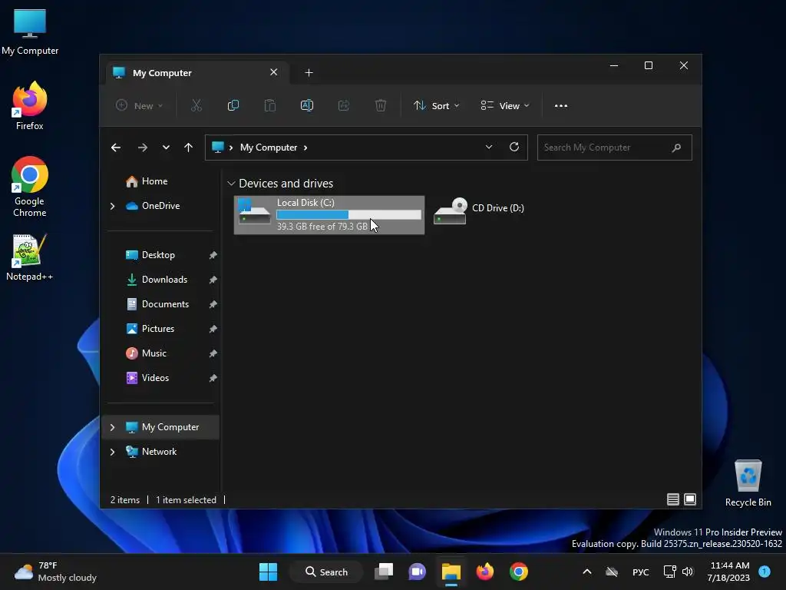Viewport: 786px width, 590px height.
Task: Launch Chrome from the taskbar
Action: tap(519, 572)
